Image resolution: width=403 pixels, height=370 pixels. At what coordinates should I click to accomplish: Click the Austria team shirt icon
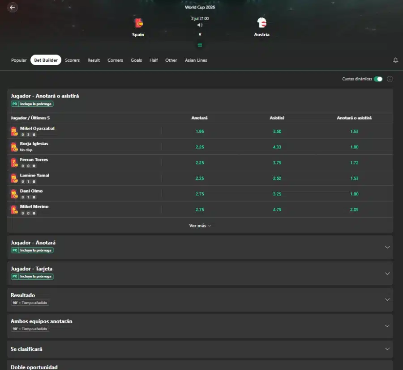[x=262, y=23]
